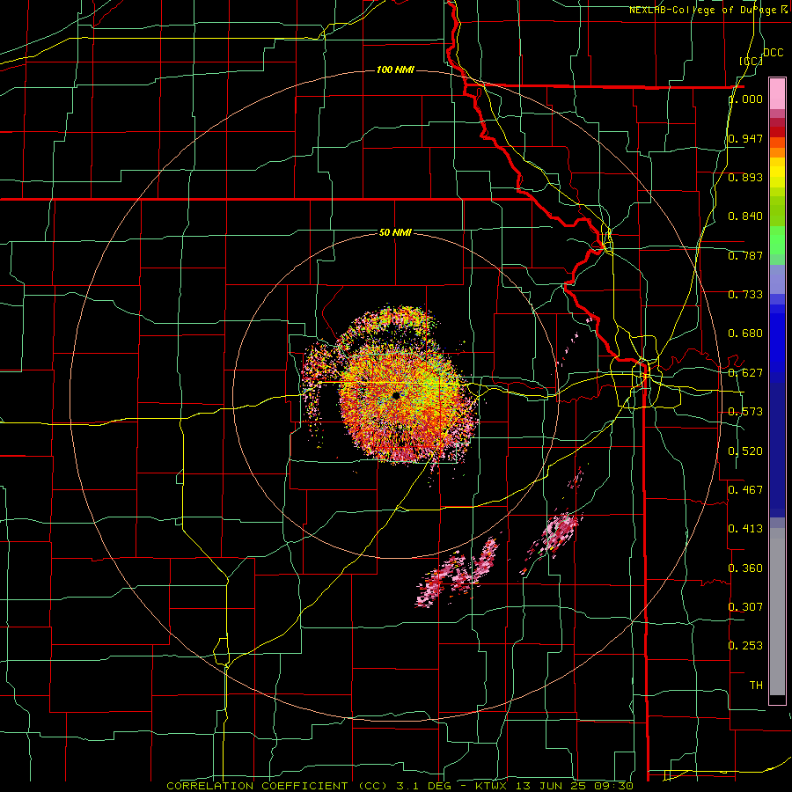Click the 0.520 color scale value

click(745, 451)
